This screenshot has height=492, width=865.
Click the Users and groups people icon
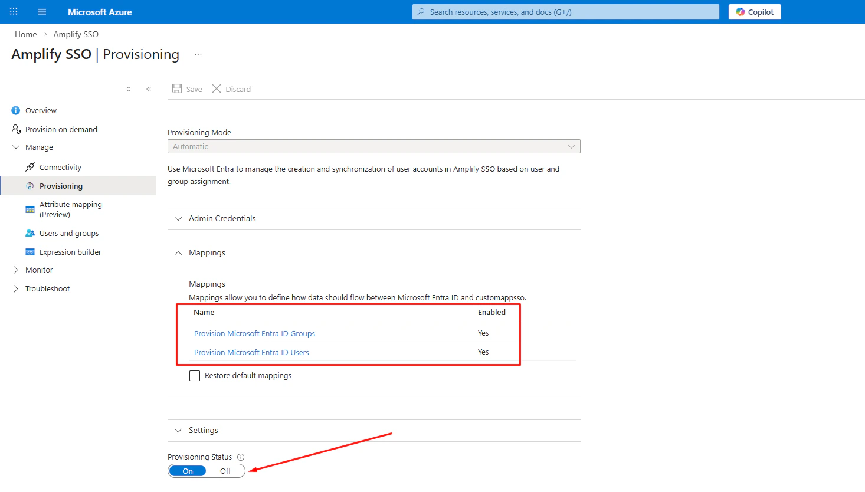click(x=30, y=233)
